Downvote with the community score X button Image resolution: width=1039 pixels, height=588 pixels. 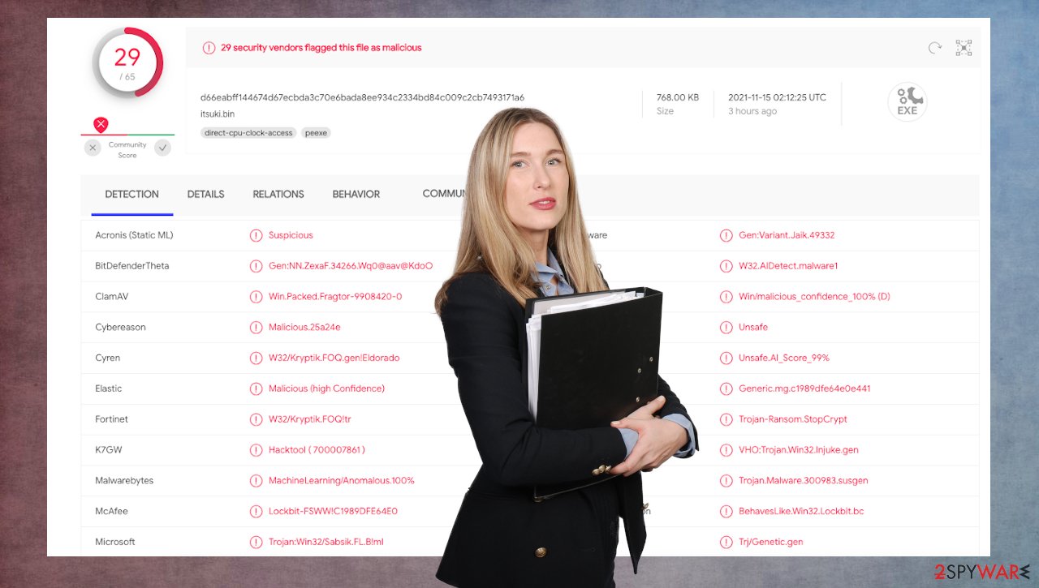click(x=93, y=148)
